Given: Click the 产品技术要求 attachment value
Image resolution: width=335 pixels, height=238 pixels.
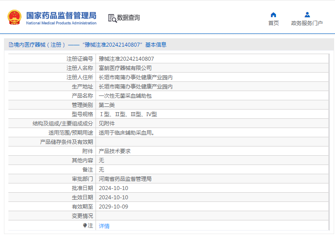Looking at the screenshot, I should pyautogui.click(x=114, y=151).
